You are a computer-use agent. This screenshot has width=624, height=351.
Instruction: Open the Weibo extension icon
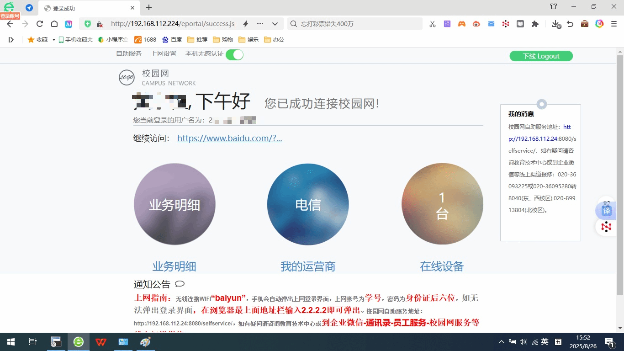476,24
